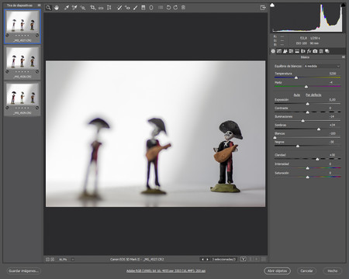The width and height of the screenshot is (349, 279).
Task: Select the Spot Removal tool
Action: point(119,8)
